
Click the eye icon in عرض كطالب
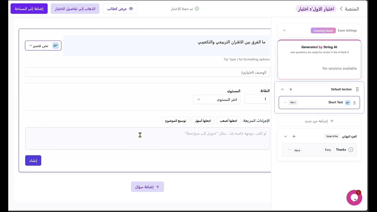[x=131, y=9]
